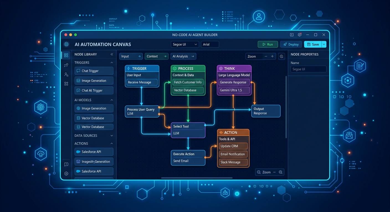
Task: Click the NODE PROPERTIES heading
Action: [x=304, y=54]
